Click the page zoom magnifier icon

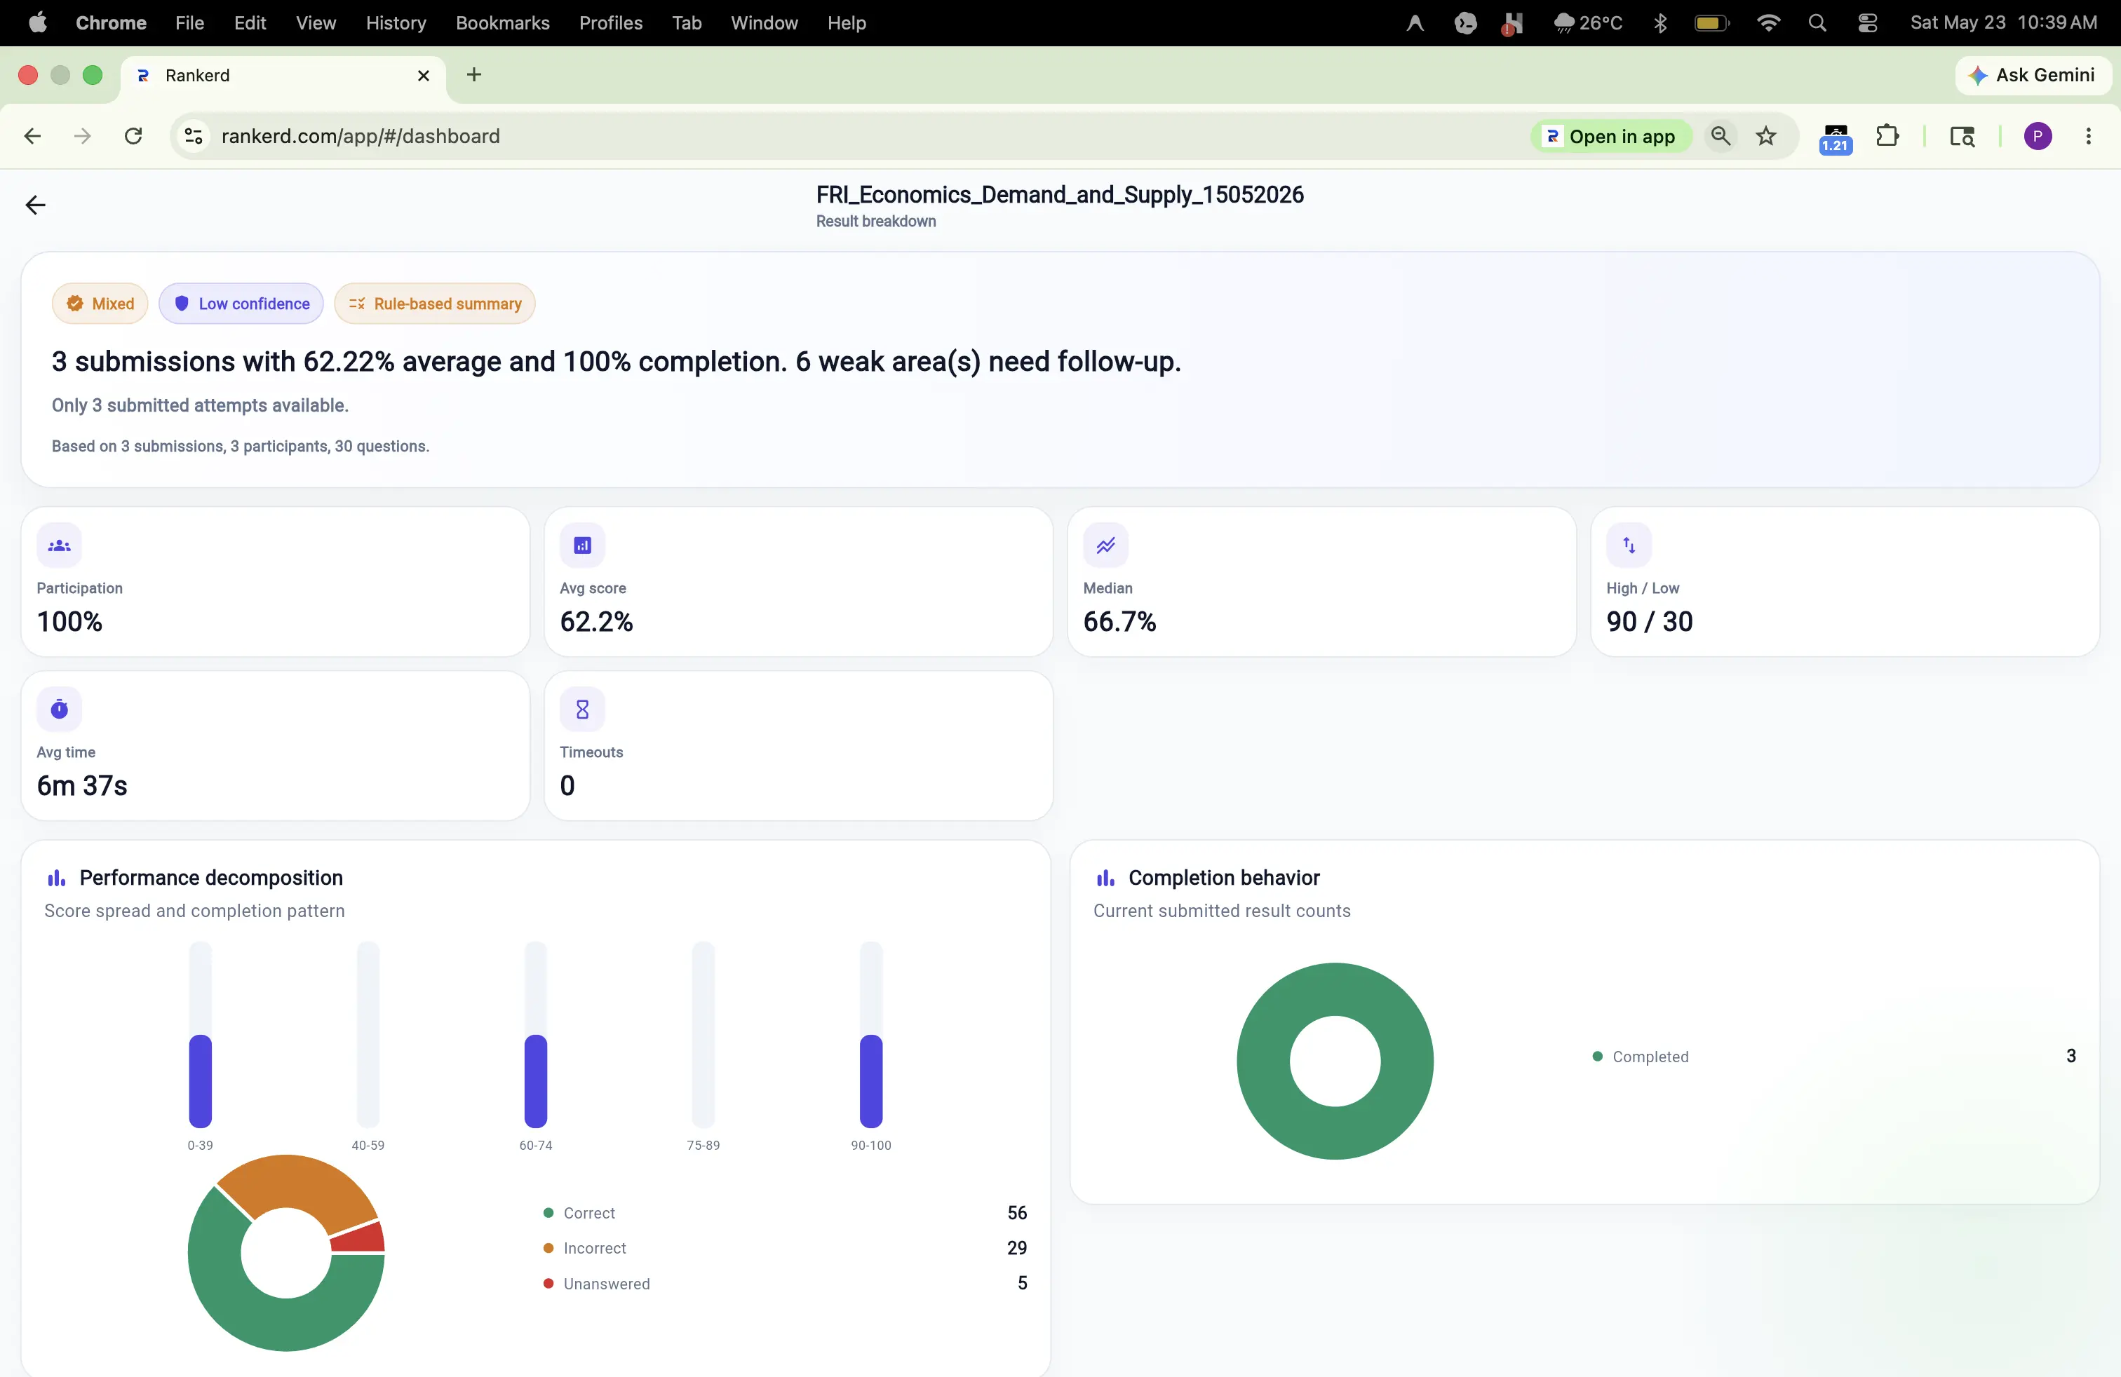click(x=1721, y=136)
